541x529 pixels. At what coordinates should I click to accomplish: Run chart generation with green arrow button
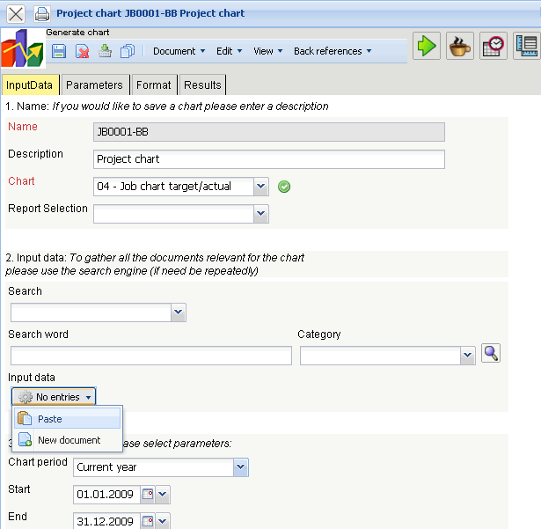point(427,46)
